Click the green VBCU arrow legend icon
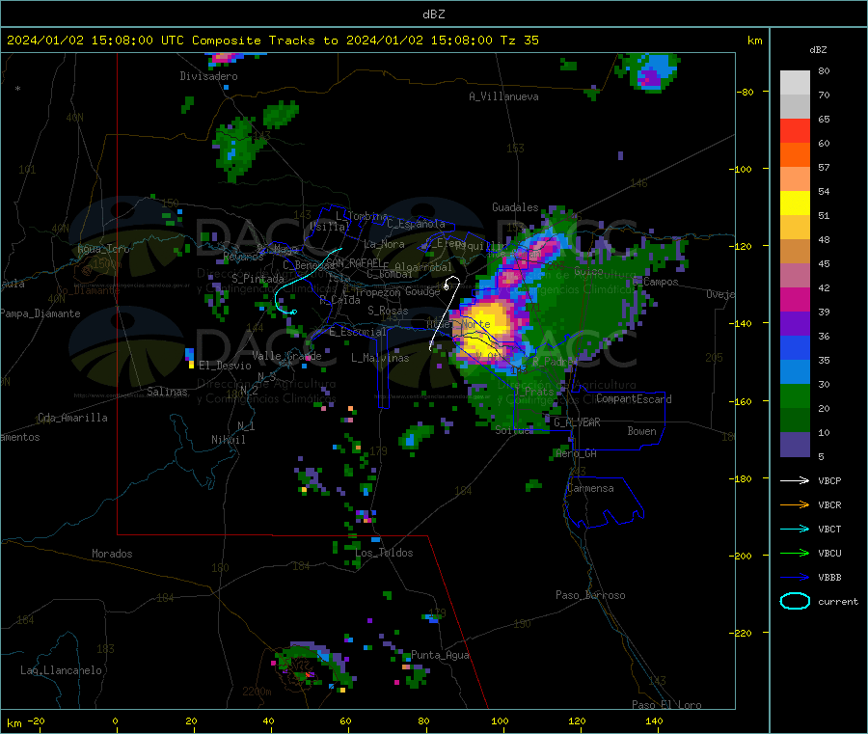The width and height of the screenshot is (868, 734). [795, 553]
